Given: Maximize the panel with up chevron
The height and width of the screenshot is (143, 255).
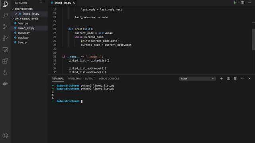Looking at the screenshot, I should (x=242, y=79).
